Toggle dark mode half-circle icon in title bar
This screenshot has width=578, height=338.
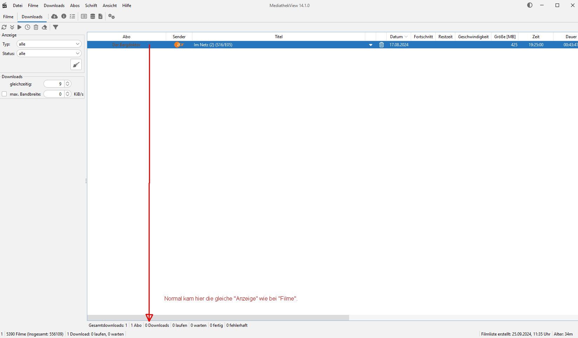[530, 5]
